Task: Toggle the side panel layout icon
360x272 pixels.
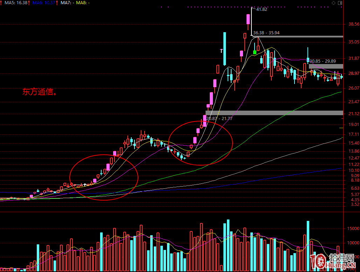Action: [x=340, y=3]
